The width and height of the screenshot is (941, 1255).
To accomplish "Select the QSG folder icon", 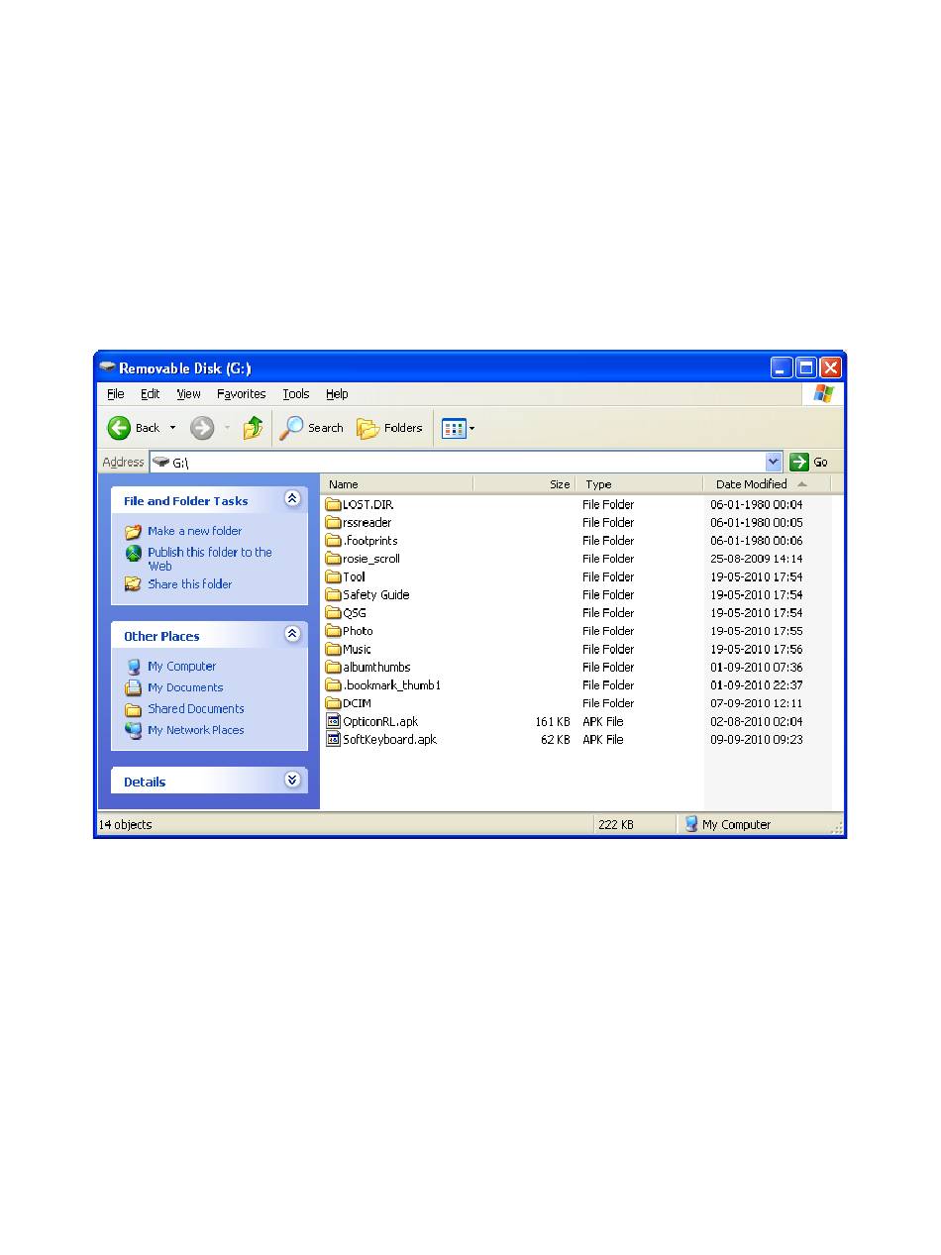I will [333, 613].
